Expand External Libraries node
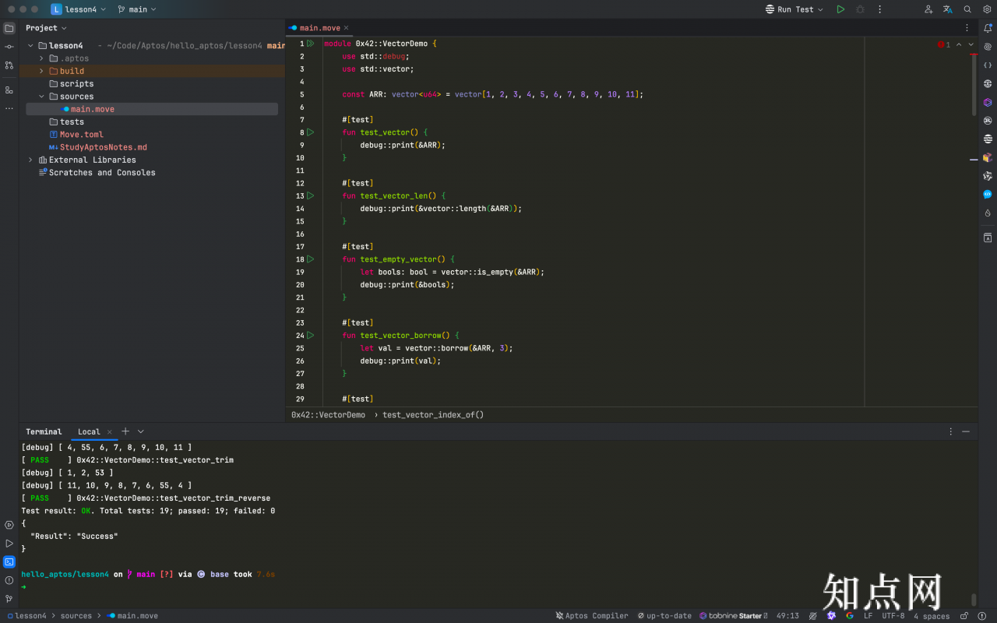The height and width of the screenshot is (623, 997). coord(30,160)
